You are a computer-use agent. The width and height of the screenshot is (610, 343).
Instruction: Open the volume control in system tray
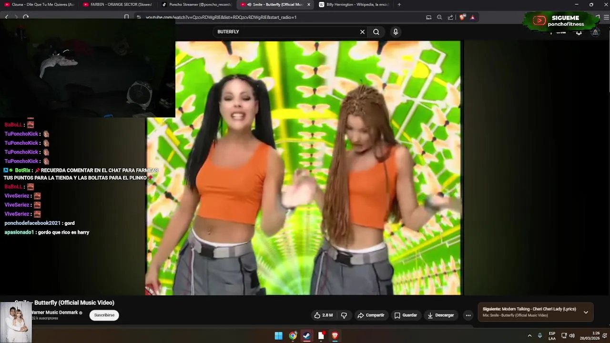(x=572, y=336)
